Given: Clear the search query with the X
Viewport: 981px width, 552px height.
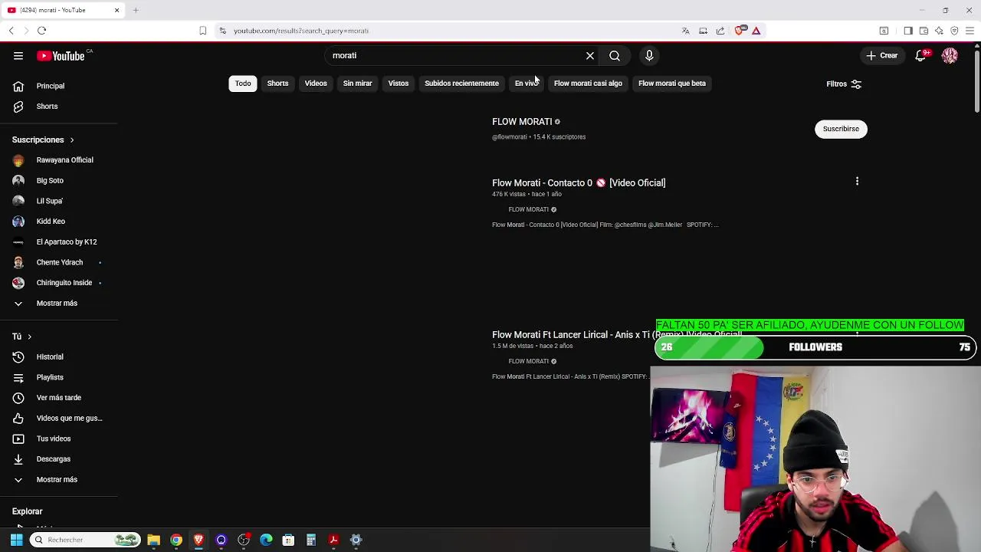Looking at the screenshot, I should [x=590, y=56].
